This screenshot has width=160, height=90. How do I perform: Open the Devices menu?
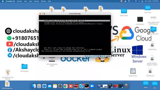pos(36,1)
